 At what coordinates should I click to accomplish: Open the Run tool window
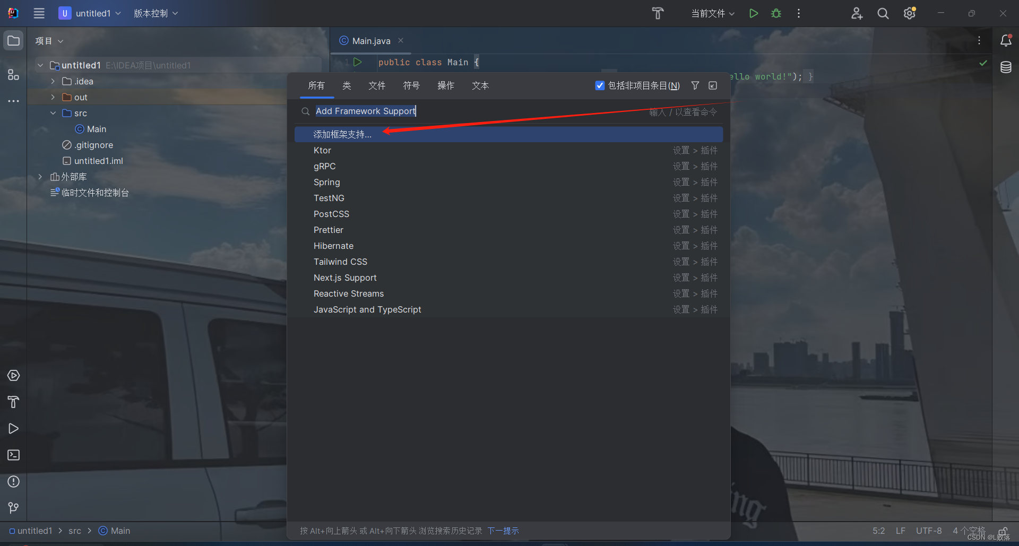click(13, 429)
